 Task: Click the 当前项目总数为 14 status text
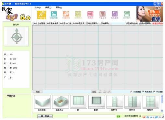pyautogui.click(x=133, y=116)
